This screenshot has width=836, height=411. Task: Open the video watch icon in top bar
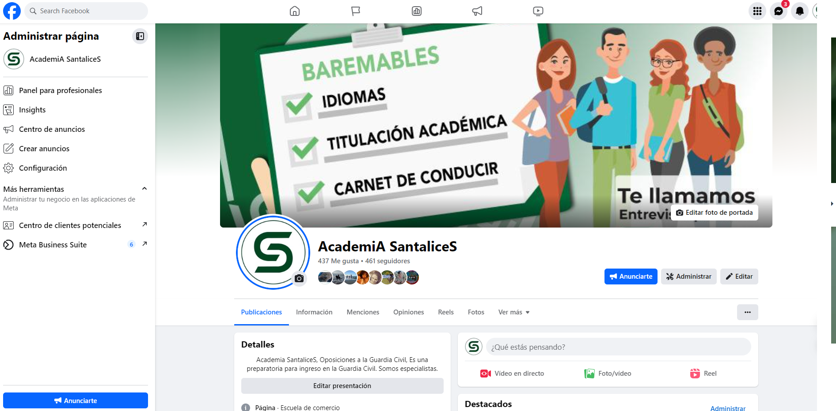538,11
